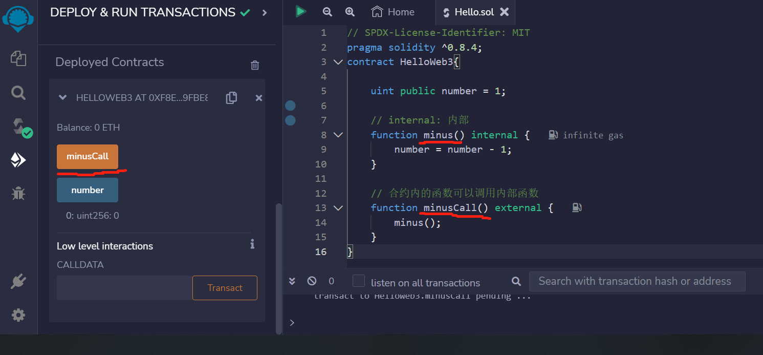Click the transaction hash search field
The image size is (763, 355).
point(637,281)
